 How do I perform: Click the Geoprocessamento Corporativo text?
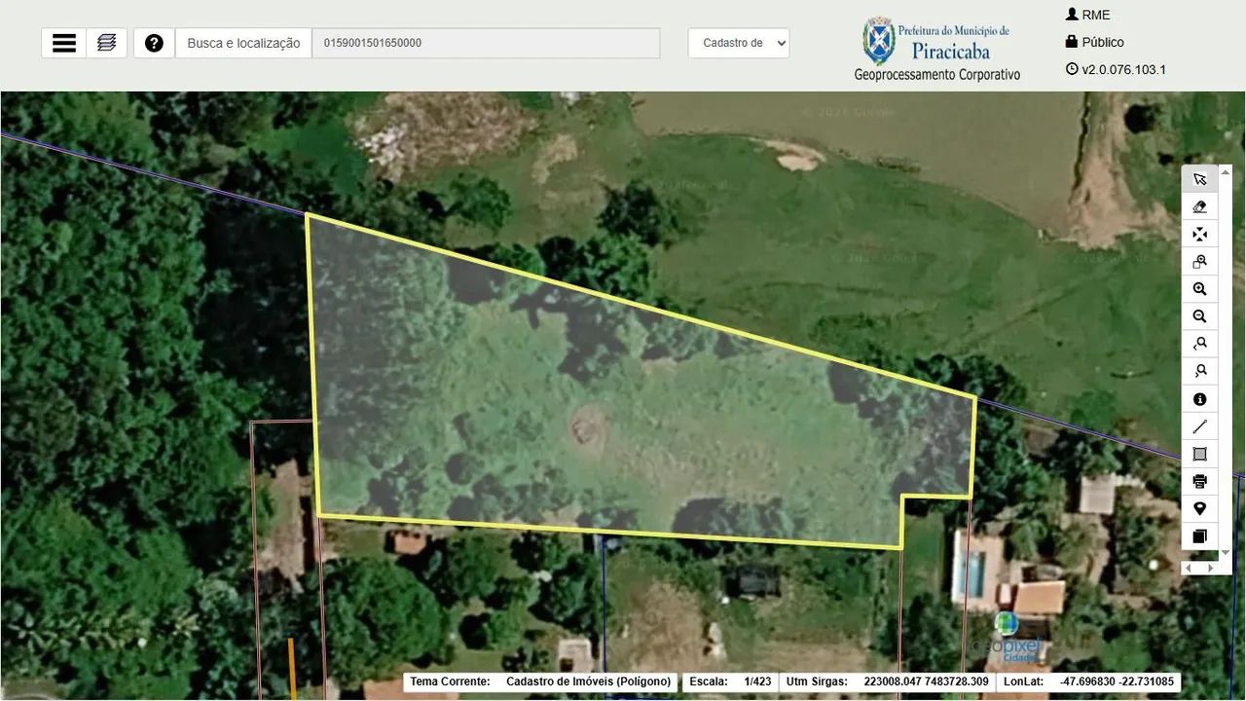(x=937, y=75)
